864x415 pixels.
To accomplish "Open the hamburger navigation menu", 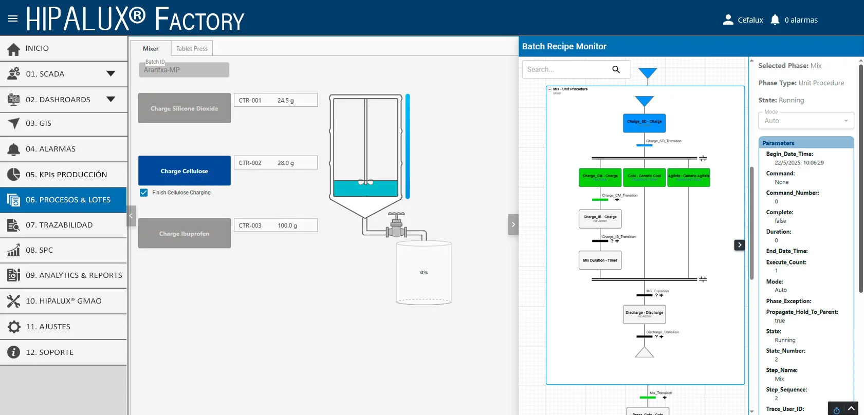I will coord(13,18).
